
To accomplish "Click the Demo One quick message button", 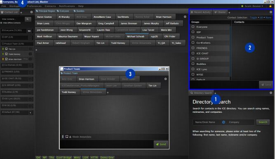I will 107,157.
